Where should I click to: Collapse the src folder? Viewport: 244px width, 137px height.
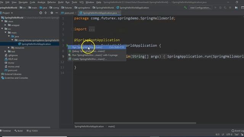pos(2,29)
